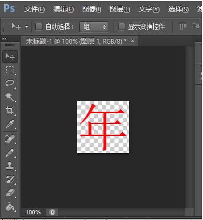Image resolution: width=203 pixels, height=220 pixels.
Task: Enable the 自动选择 checkbox
Action: pyautogui.click(x=39, y=26)
